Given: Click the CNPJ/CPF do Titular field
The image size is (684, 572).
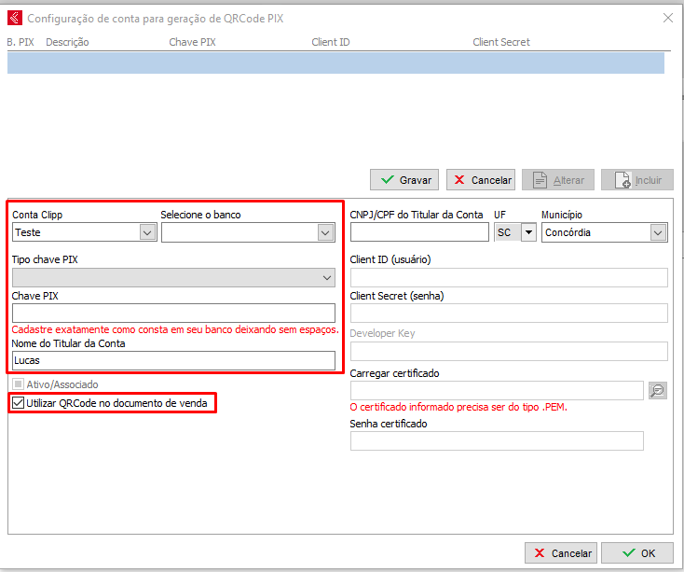Looking at the screenshot, I should point(418,232).
